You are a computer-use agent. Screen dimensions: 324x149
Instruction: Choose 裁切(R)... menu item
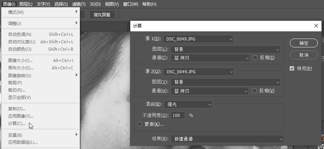[40, 90]
